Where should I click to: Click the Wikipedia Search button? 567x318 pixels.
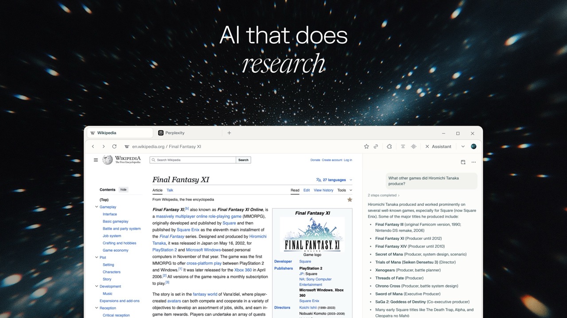(243, 160)
